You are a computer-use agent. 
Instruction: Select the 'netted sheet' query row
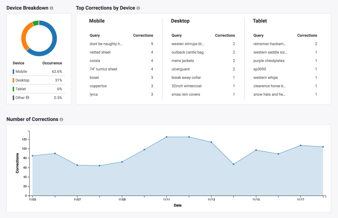click(x=100, y=52)
